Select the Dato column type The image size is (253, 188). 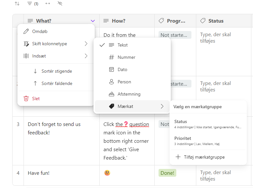(132, 69)
